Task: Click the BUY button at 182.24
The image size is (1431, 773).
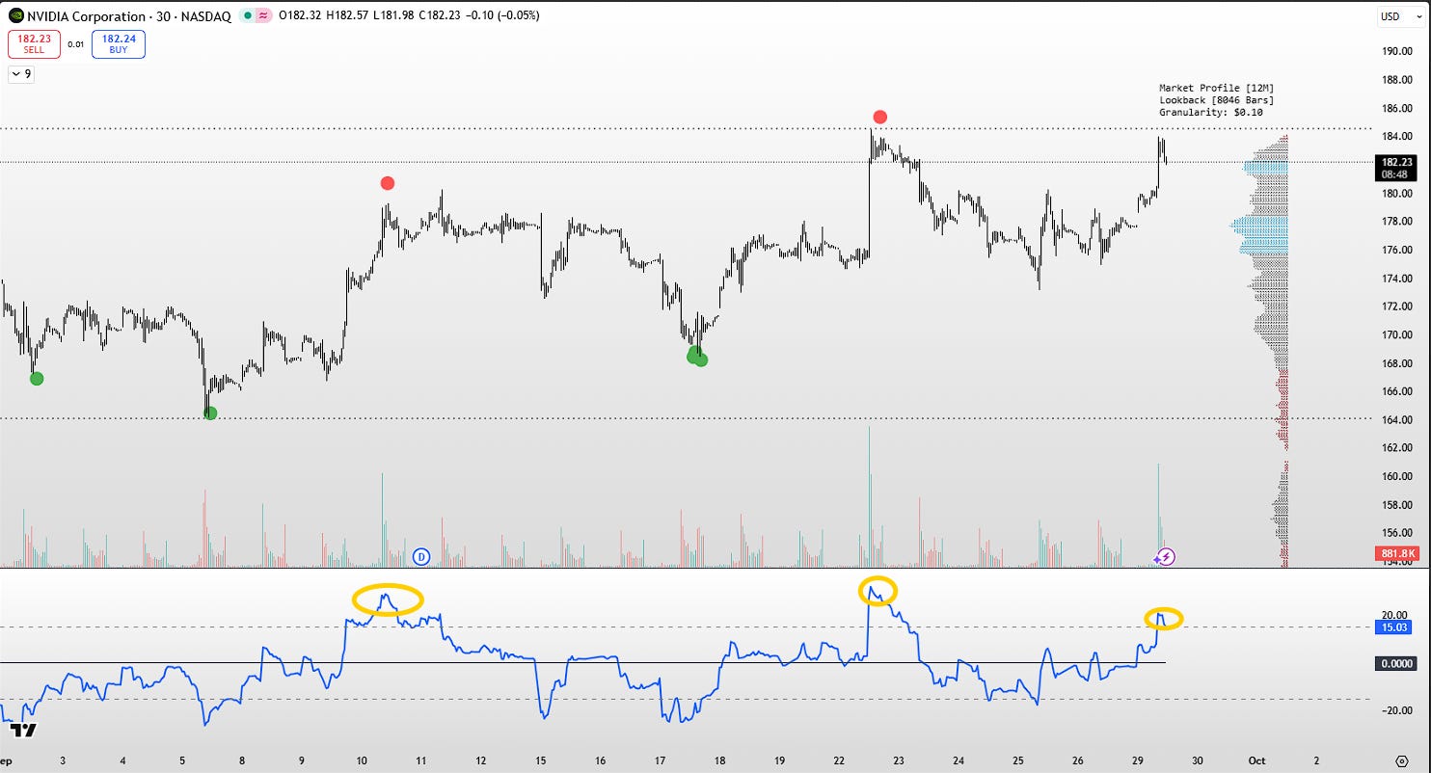Action: [119, 44]
